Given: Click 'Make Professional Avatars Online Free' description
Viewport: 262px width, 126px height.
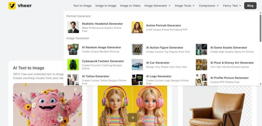Looking at the screenshot, I should [x=102, y=30].
